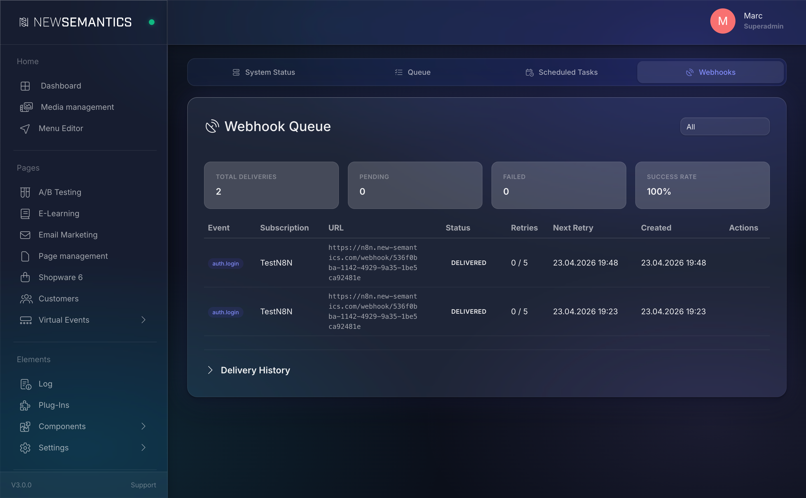Click the E-Learning book icon
This screenshot has height=498, width=806.
pos(25,214)
